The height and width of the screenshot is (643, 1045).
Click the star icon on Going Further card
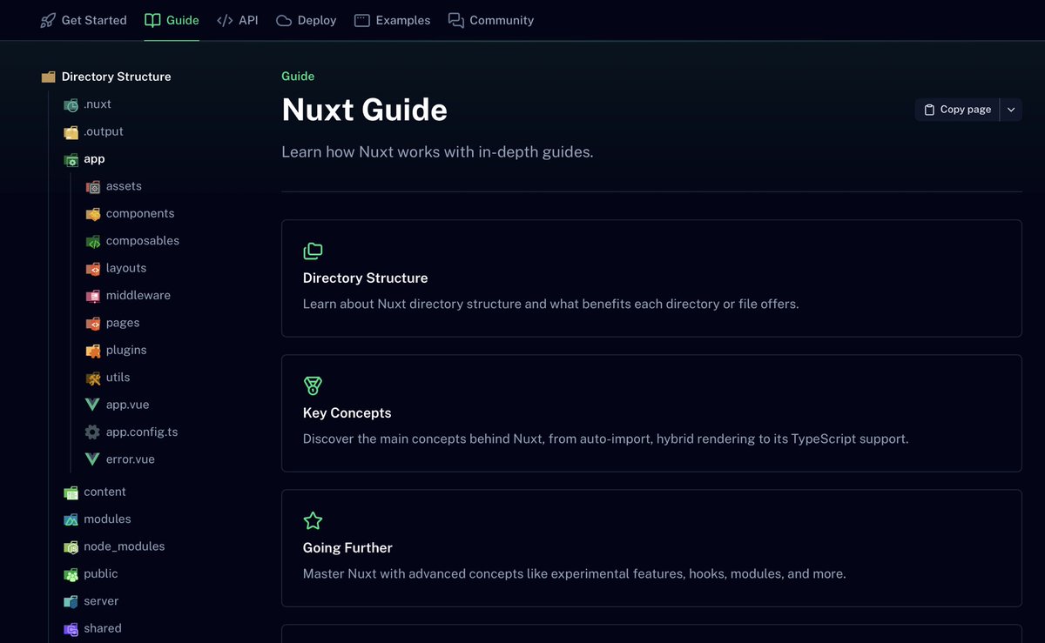click(313, 520)
